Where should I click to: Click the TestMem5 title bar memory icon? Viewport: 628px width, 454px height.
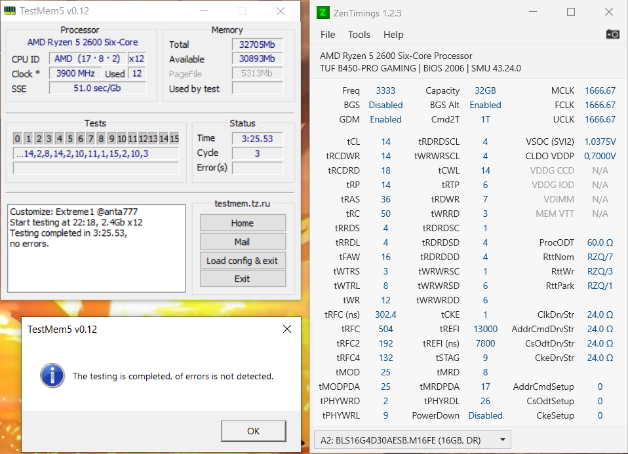point(10,10)
